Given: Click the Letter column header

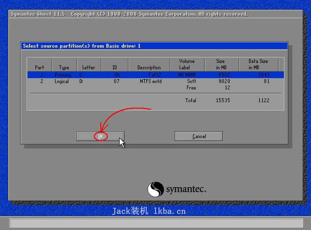Looking at the screenshot, I should coord(89,67).
